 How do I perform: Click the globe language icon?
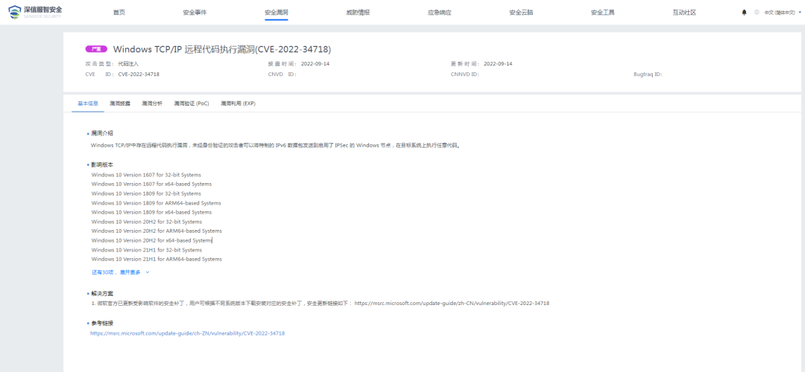click(x=757, y=13)
